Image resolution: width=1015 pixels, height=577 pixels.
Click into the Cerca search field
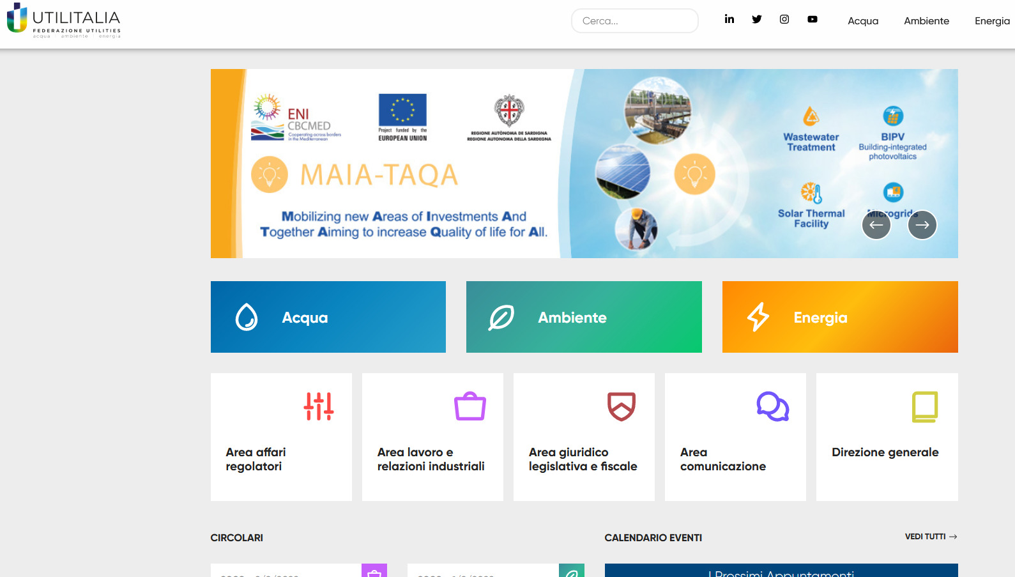click(x=635, y=20)
